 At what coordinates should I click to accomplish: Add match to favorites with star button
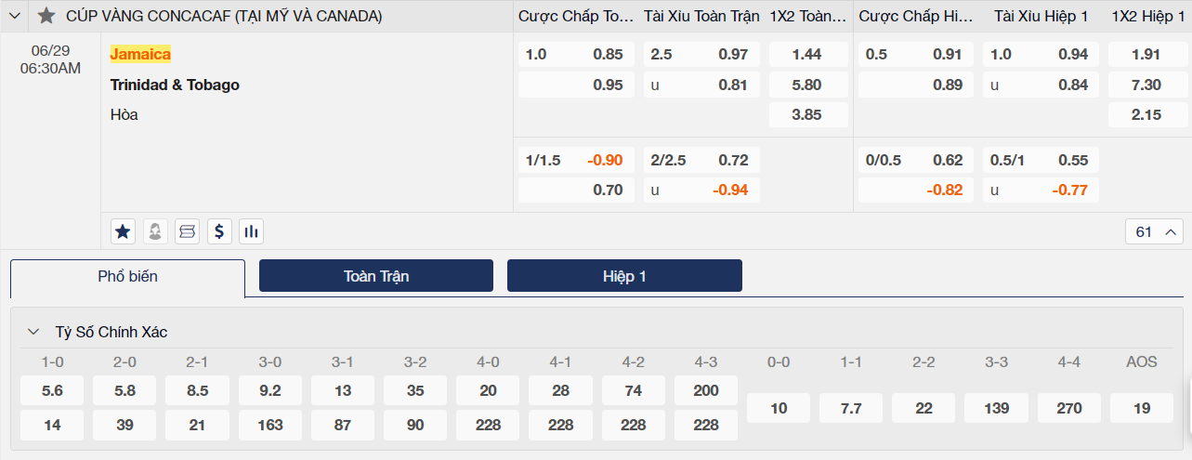[123, 231]
